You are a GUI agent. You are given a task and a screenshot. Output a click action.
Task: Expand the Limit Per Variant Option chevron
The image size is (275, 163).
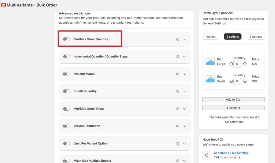(184, 143)
